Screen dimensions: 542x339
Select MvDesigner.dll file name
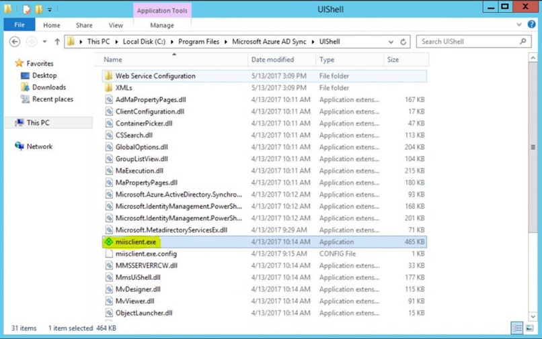(138, 289)
